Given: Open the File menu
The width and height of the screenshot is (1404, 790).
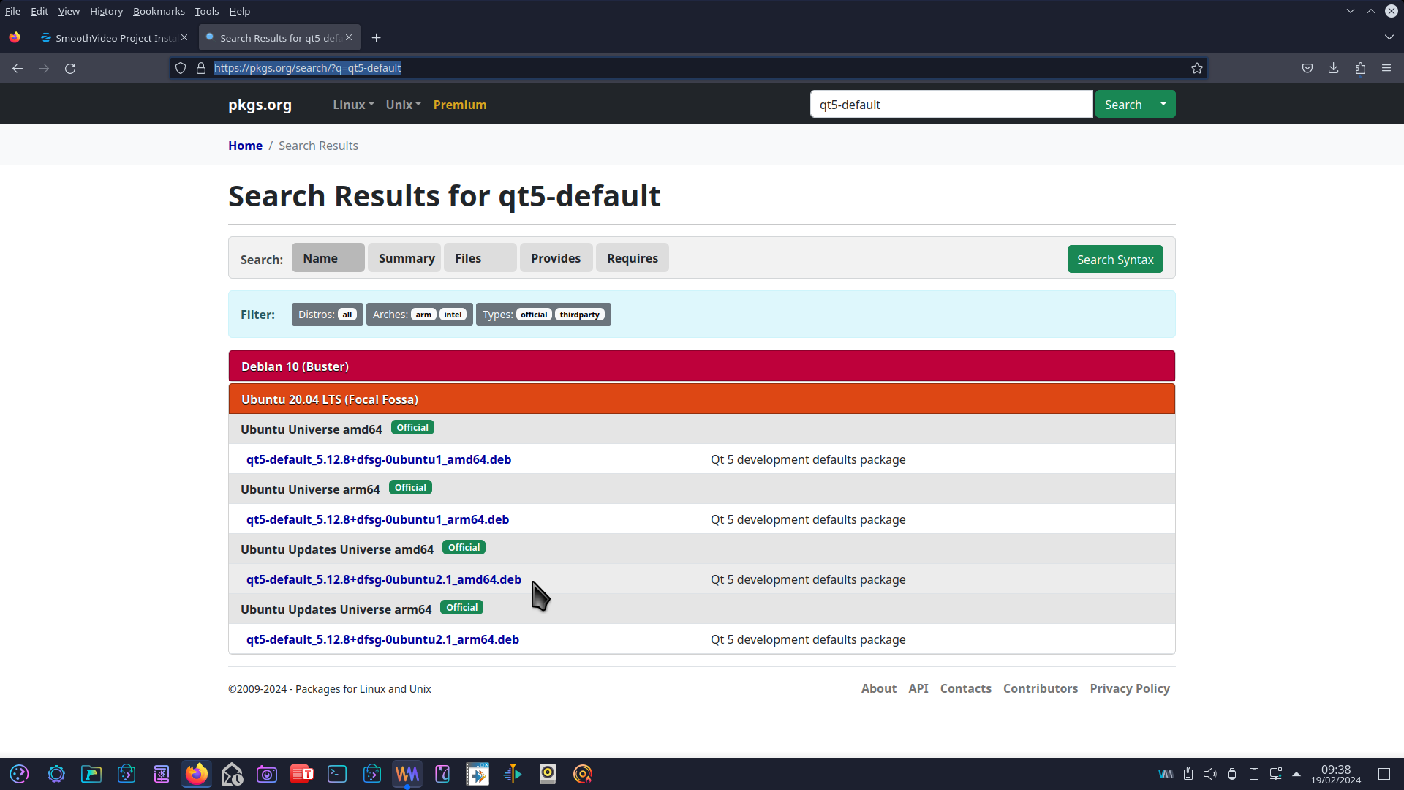Looking at the screenshot, I should [x=12, y=11].
